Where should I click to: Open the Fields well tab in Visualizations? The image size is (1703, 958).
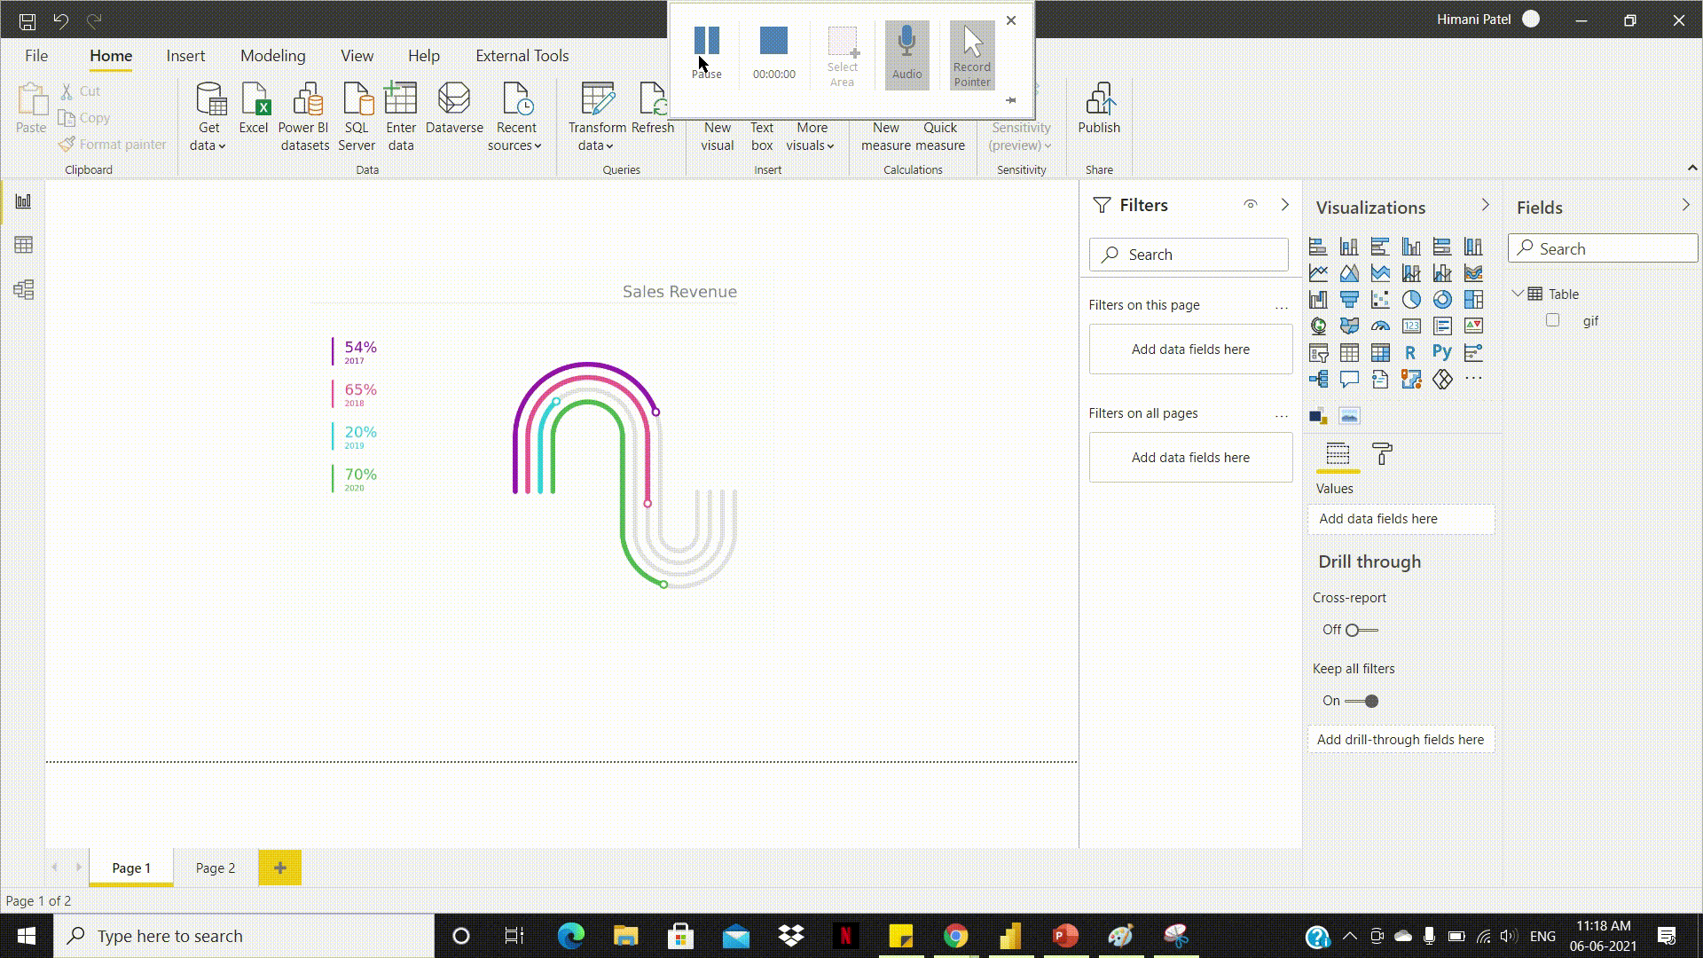click(x=1338, y=454)
